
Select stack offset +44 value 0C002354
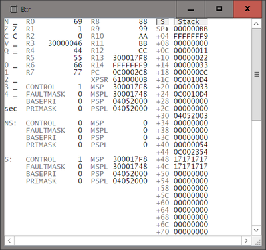point(191,152)
